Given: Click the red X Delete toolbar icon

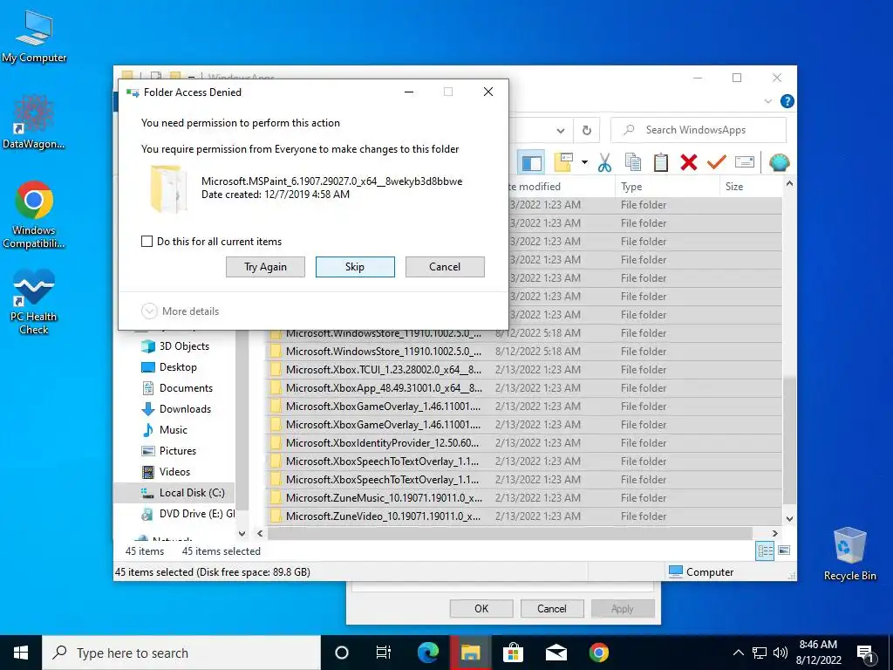Looking at the screenshot, I should 689,163.
